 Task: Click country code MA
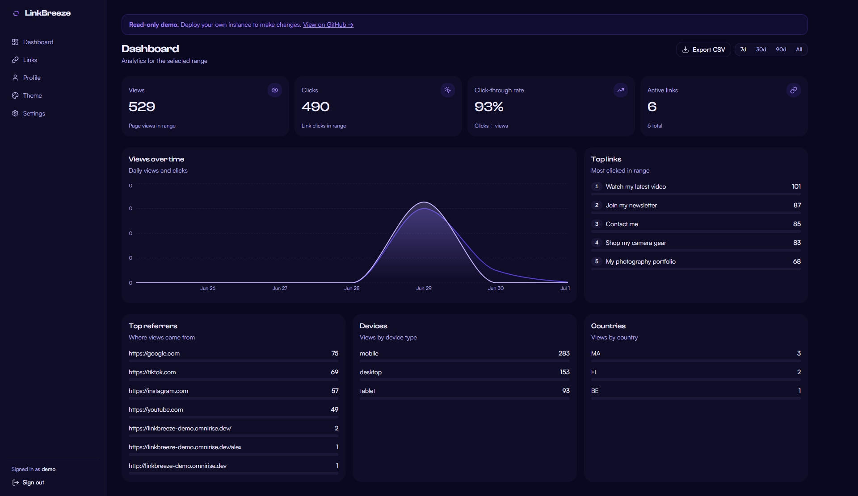(x=596, y=353)
